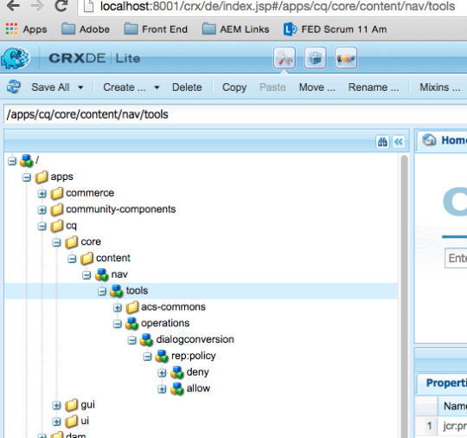Open the Apps grid bookmark
The image size is (467, 438).
pos(26,29)
